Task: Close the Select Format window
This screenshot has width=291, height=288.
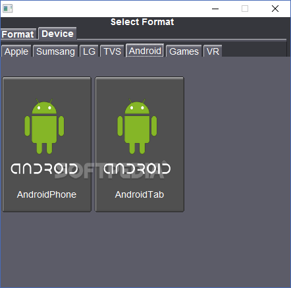Action: 275,9
